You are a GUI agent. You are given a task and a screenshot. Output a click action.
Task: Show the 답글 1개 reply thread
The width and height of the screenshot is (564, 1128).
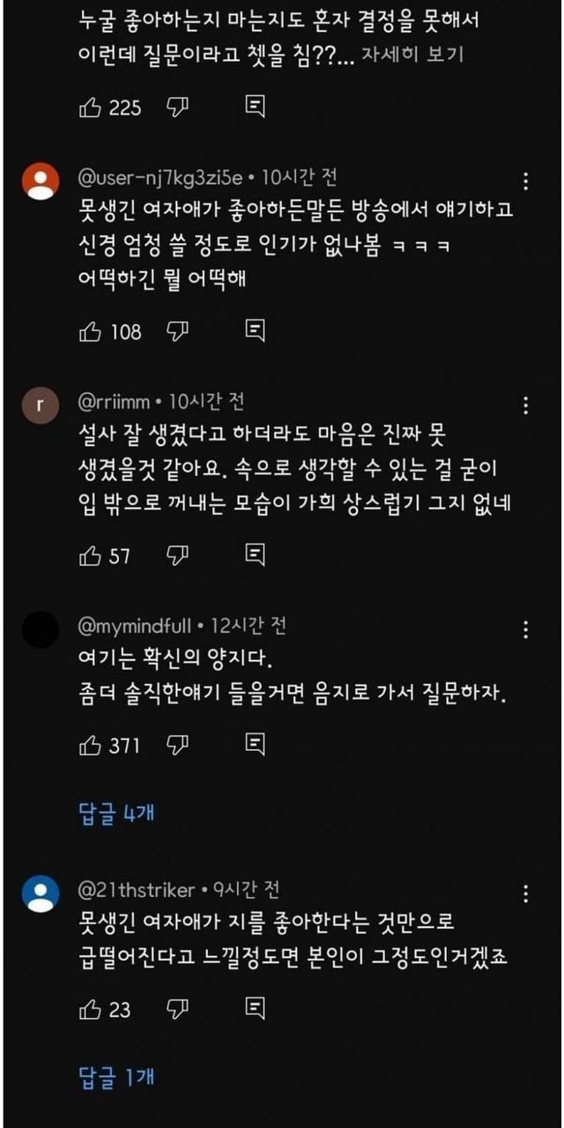[x=116, y=1075]
